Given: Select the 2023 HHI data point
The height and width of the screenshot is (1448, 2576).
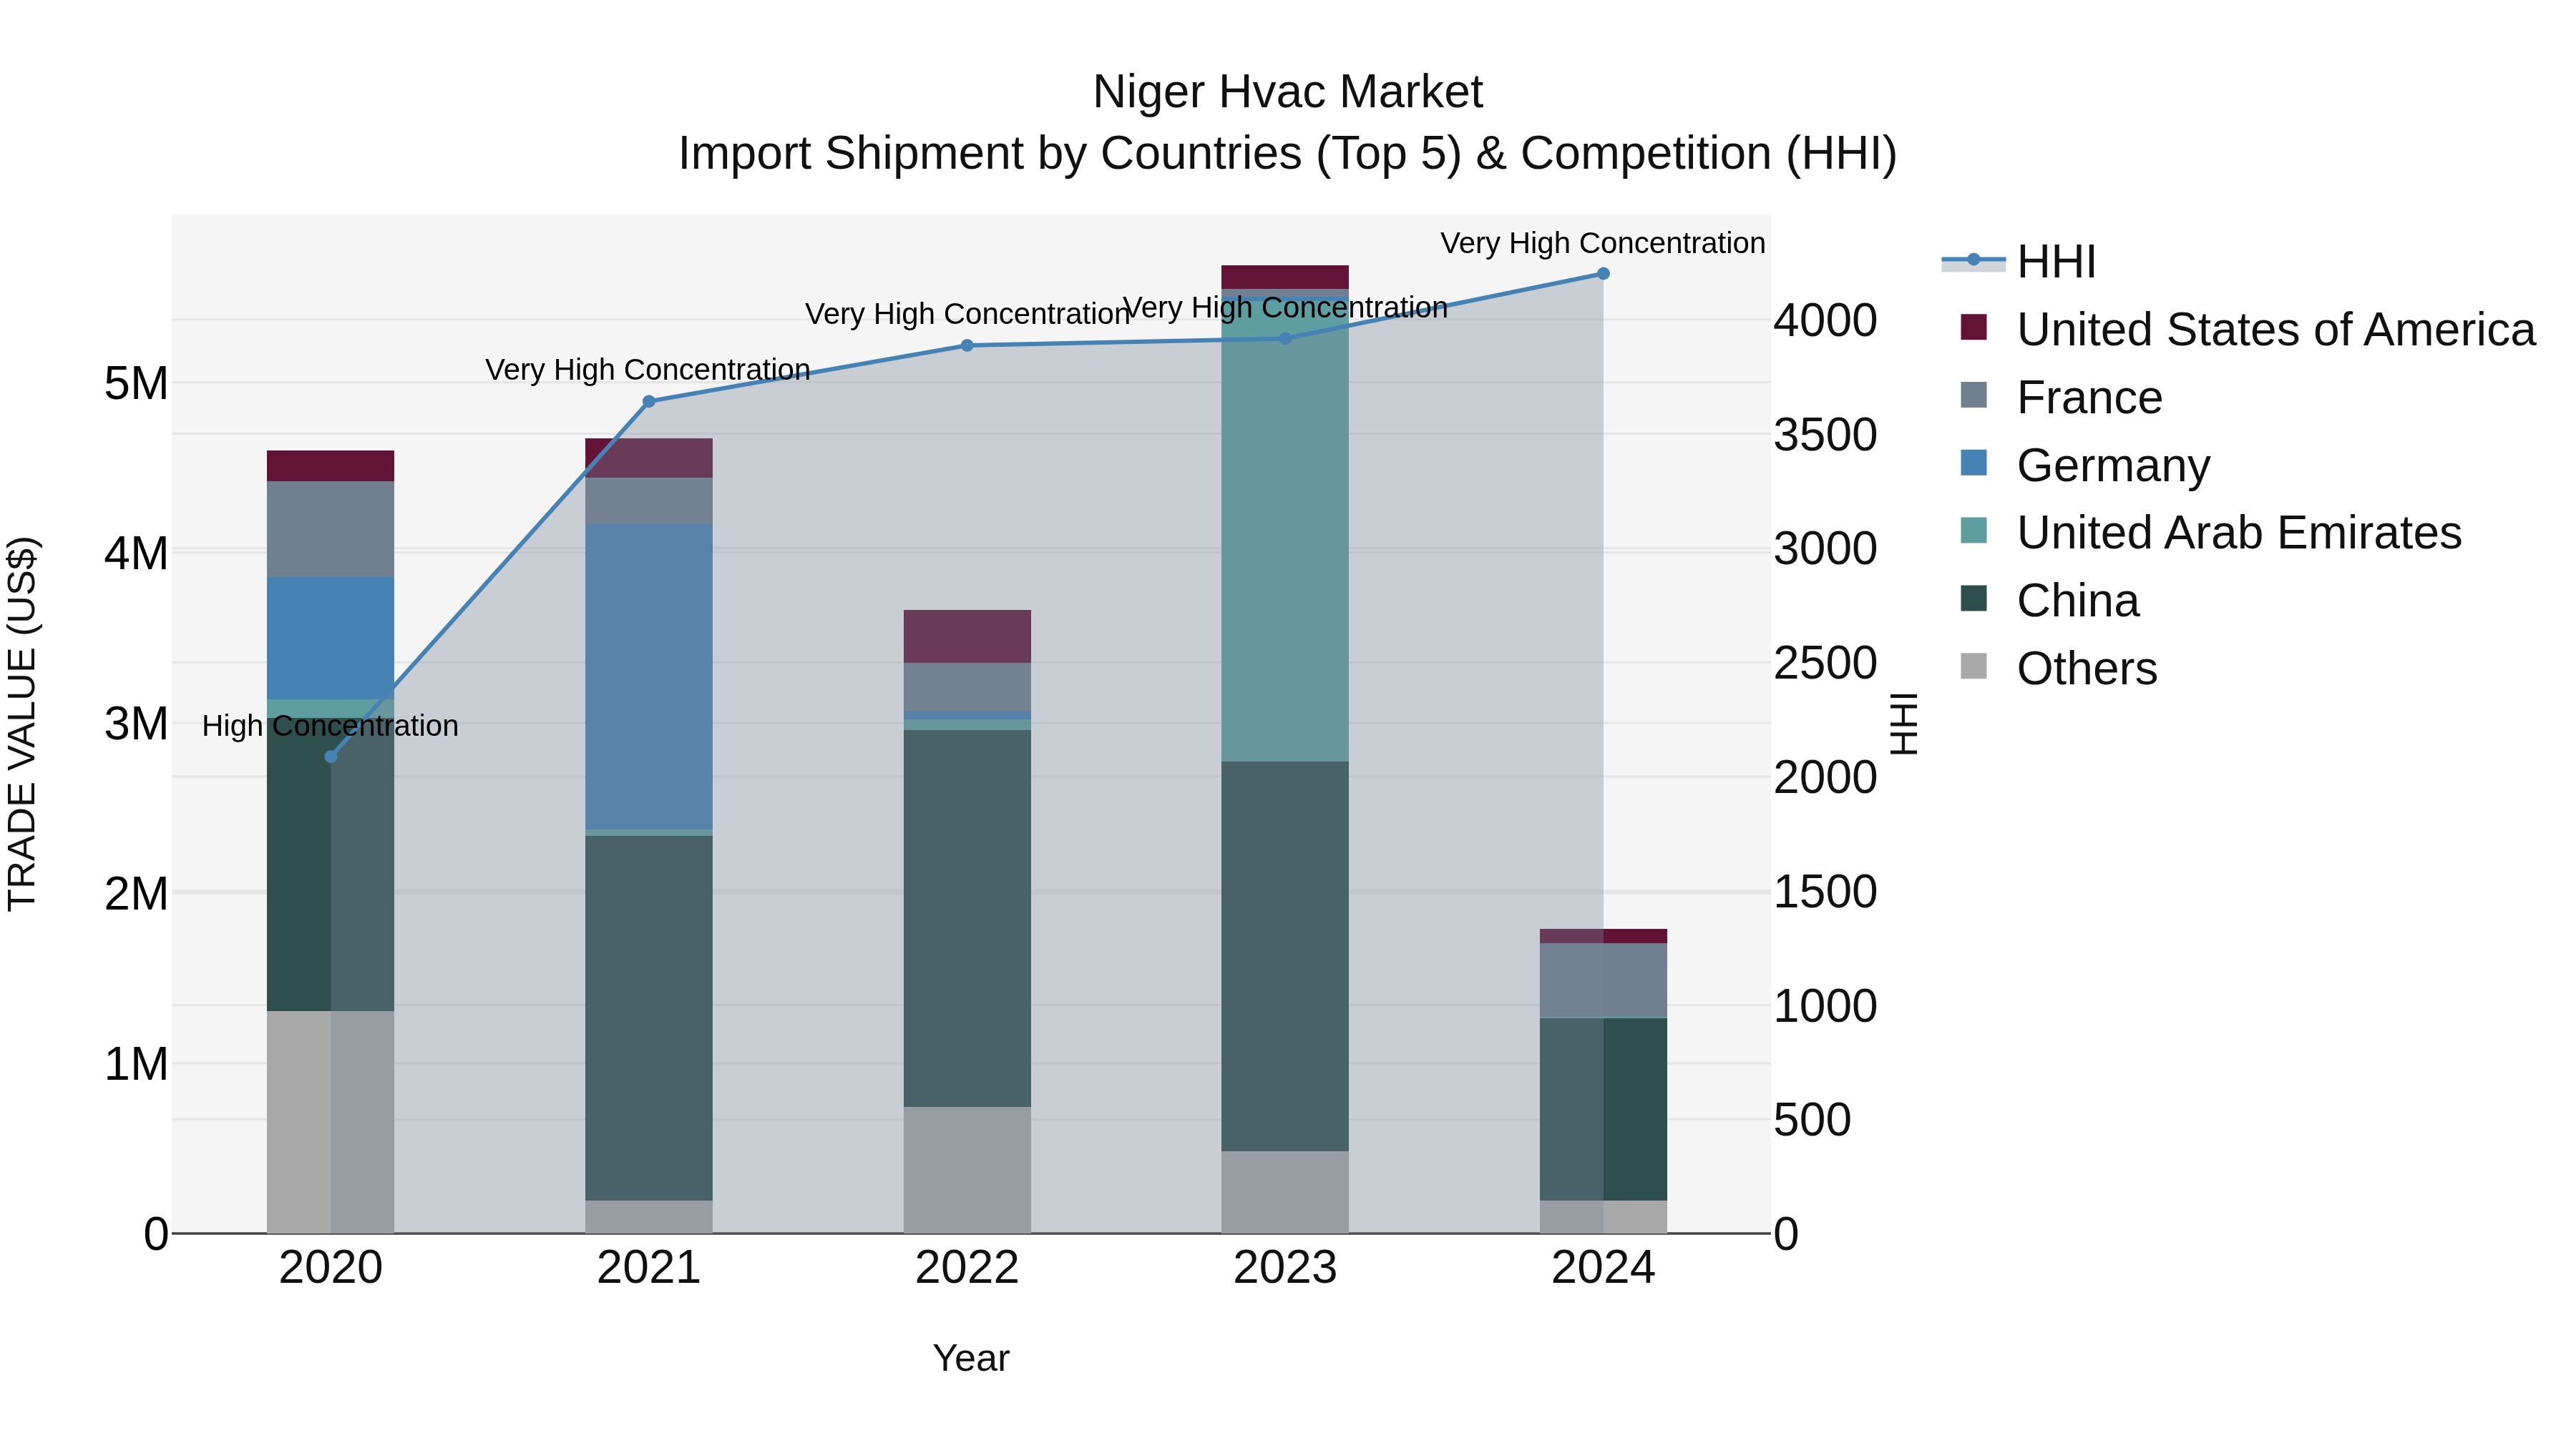Looking at the screenshot, I should (1286, 339).
